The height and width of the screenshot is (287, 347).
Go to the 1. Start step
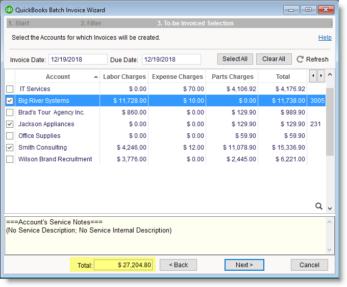point(19,23)
